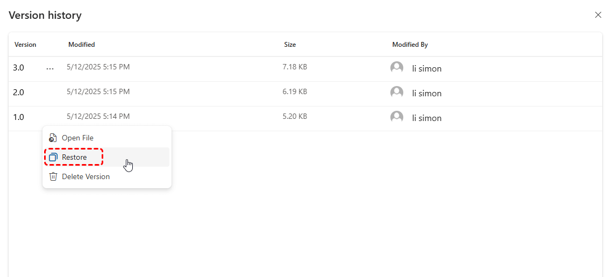Click li simon's avatar on version 1.0
606x277 pixels.
point(396,117)
